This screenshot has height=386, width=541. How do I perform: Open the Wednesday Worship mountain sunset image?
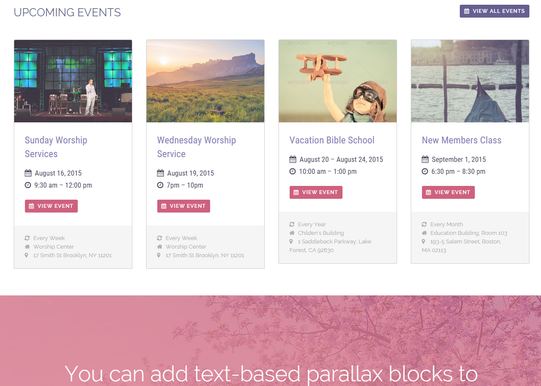[205, 81]
